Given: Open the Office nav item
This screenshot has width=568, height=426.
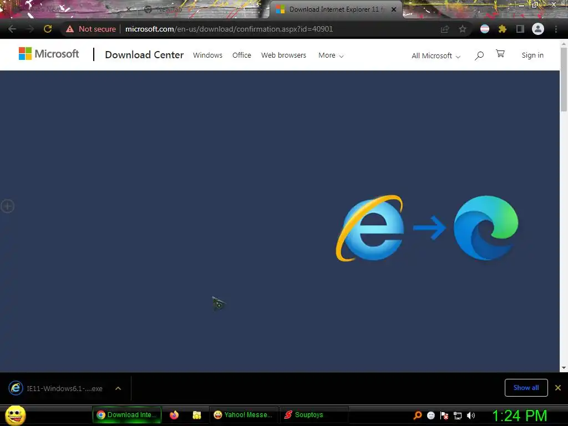Looking at the screenshot, I should [x=242, y=55].
